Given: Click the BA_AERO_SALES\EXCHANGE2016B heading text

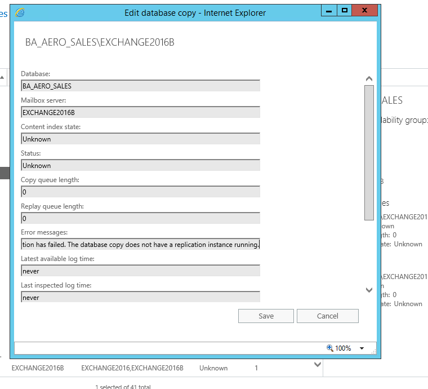Looking at the screenshot, I should coord(100,42).
